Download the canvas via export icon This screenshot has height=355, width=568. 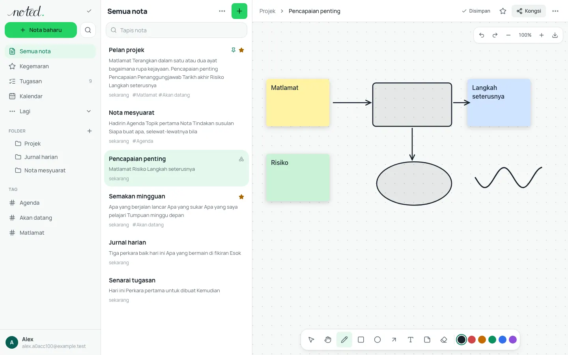point(555,35)
